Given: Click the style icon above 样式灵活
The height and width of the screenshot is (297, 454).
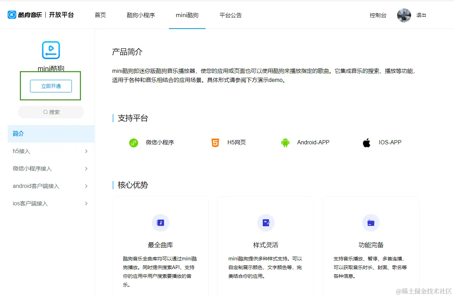Looking at the screenshot, I should [266, 223].
